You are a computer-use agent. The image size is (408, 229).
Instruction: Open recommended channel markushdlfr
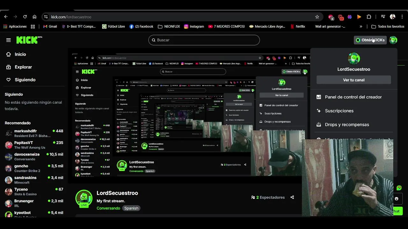tap(34, 133)
